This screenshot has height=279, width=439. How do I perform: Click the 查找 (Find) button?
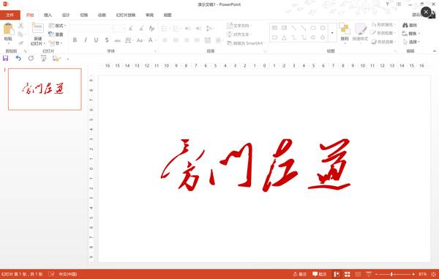pos(410,25)
